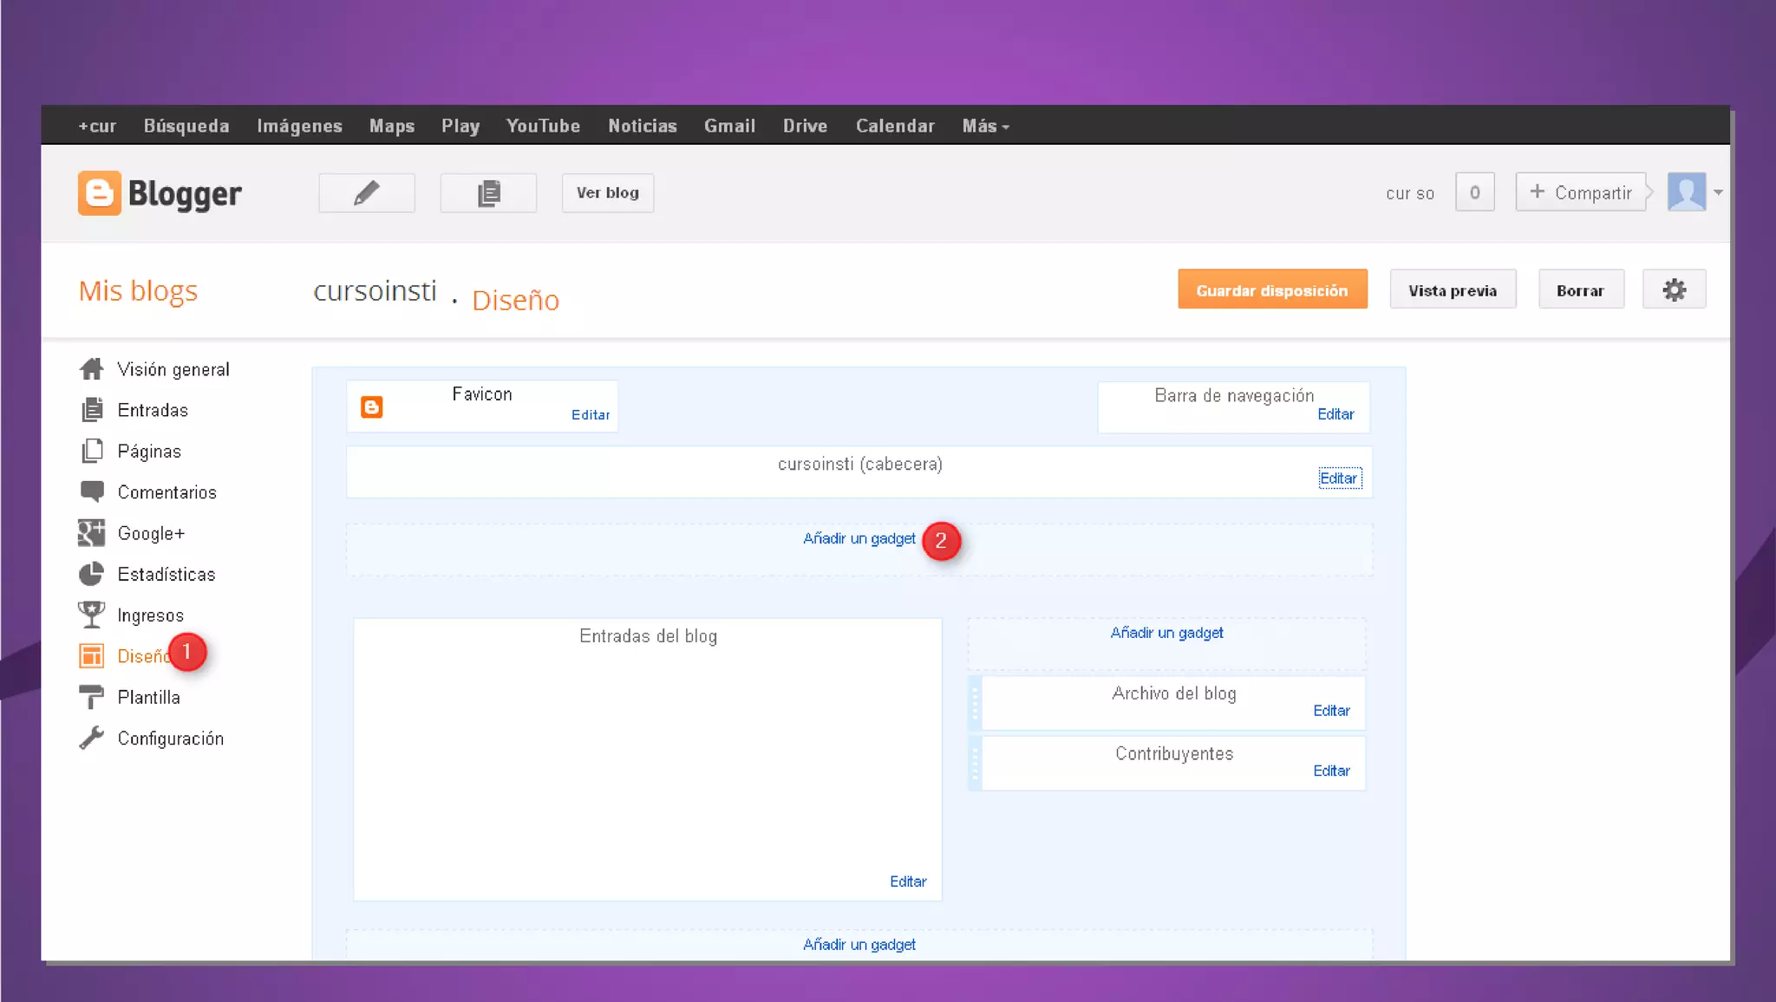Open the profile avatar dropdown arrow
The image size is (1776, 1002).
pyautogui.click(x=1718, y=192)
